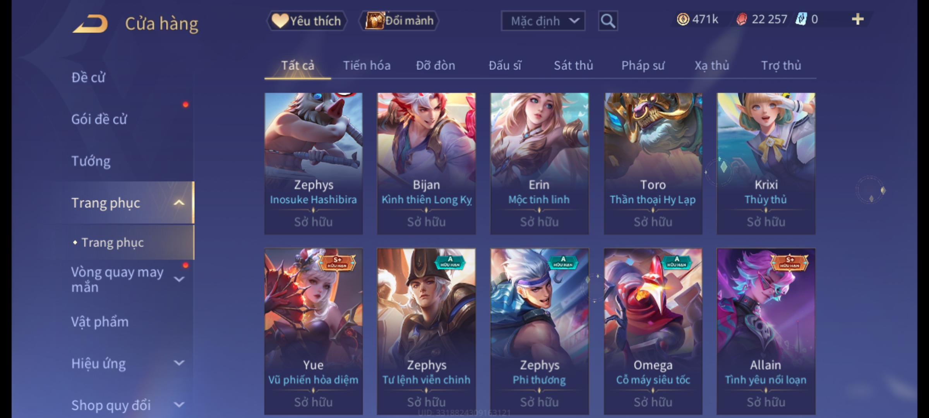
Task: Tap the plus icon to add currency
Action: click(x=858, y=19)
